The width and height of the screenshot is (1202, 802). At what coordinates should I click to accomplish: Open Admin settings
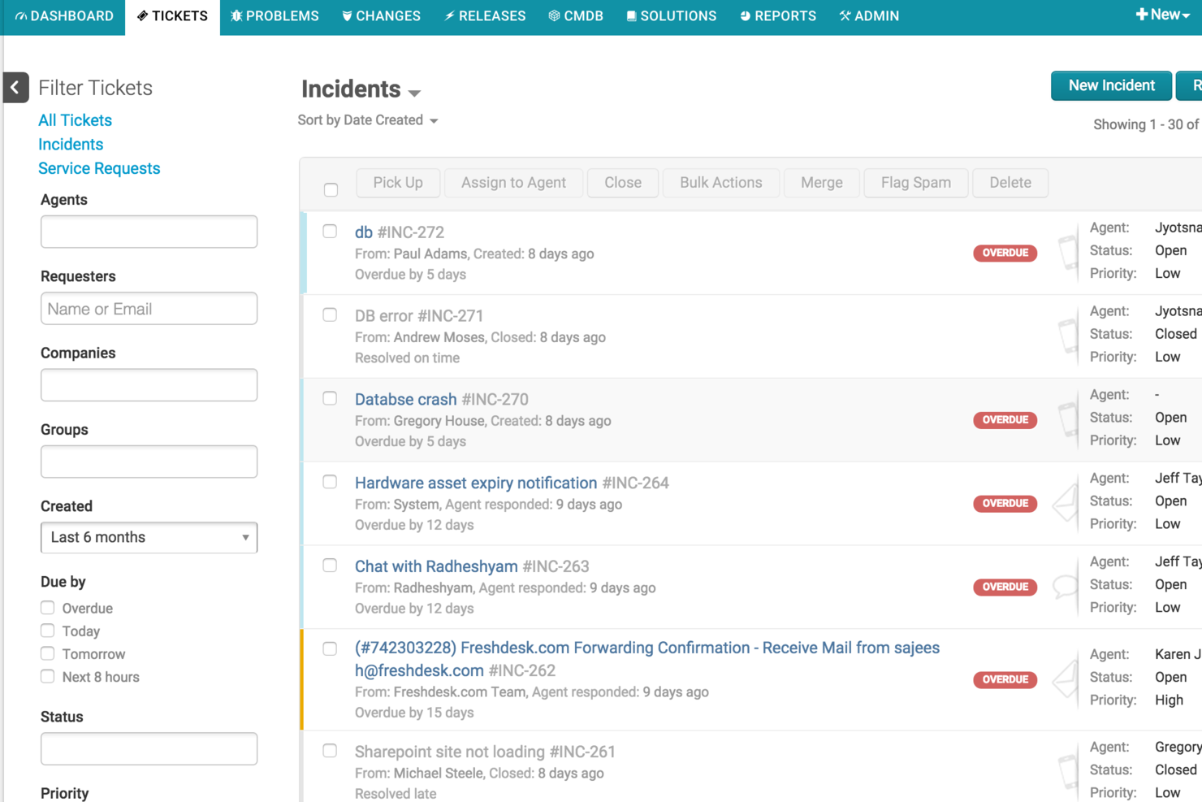click(x=869, y=15)
